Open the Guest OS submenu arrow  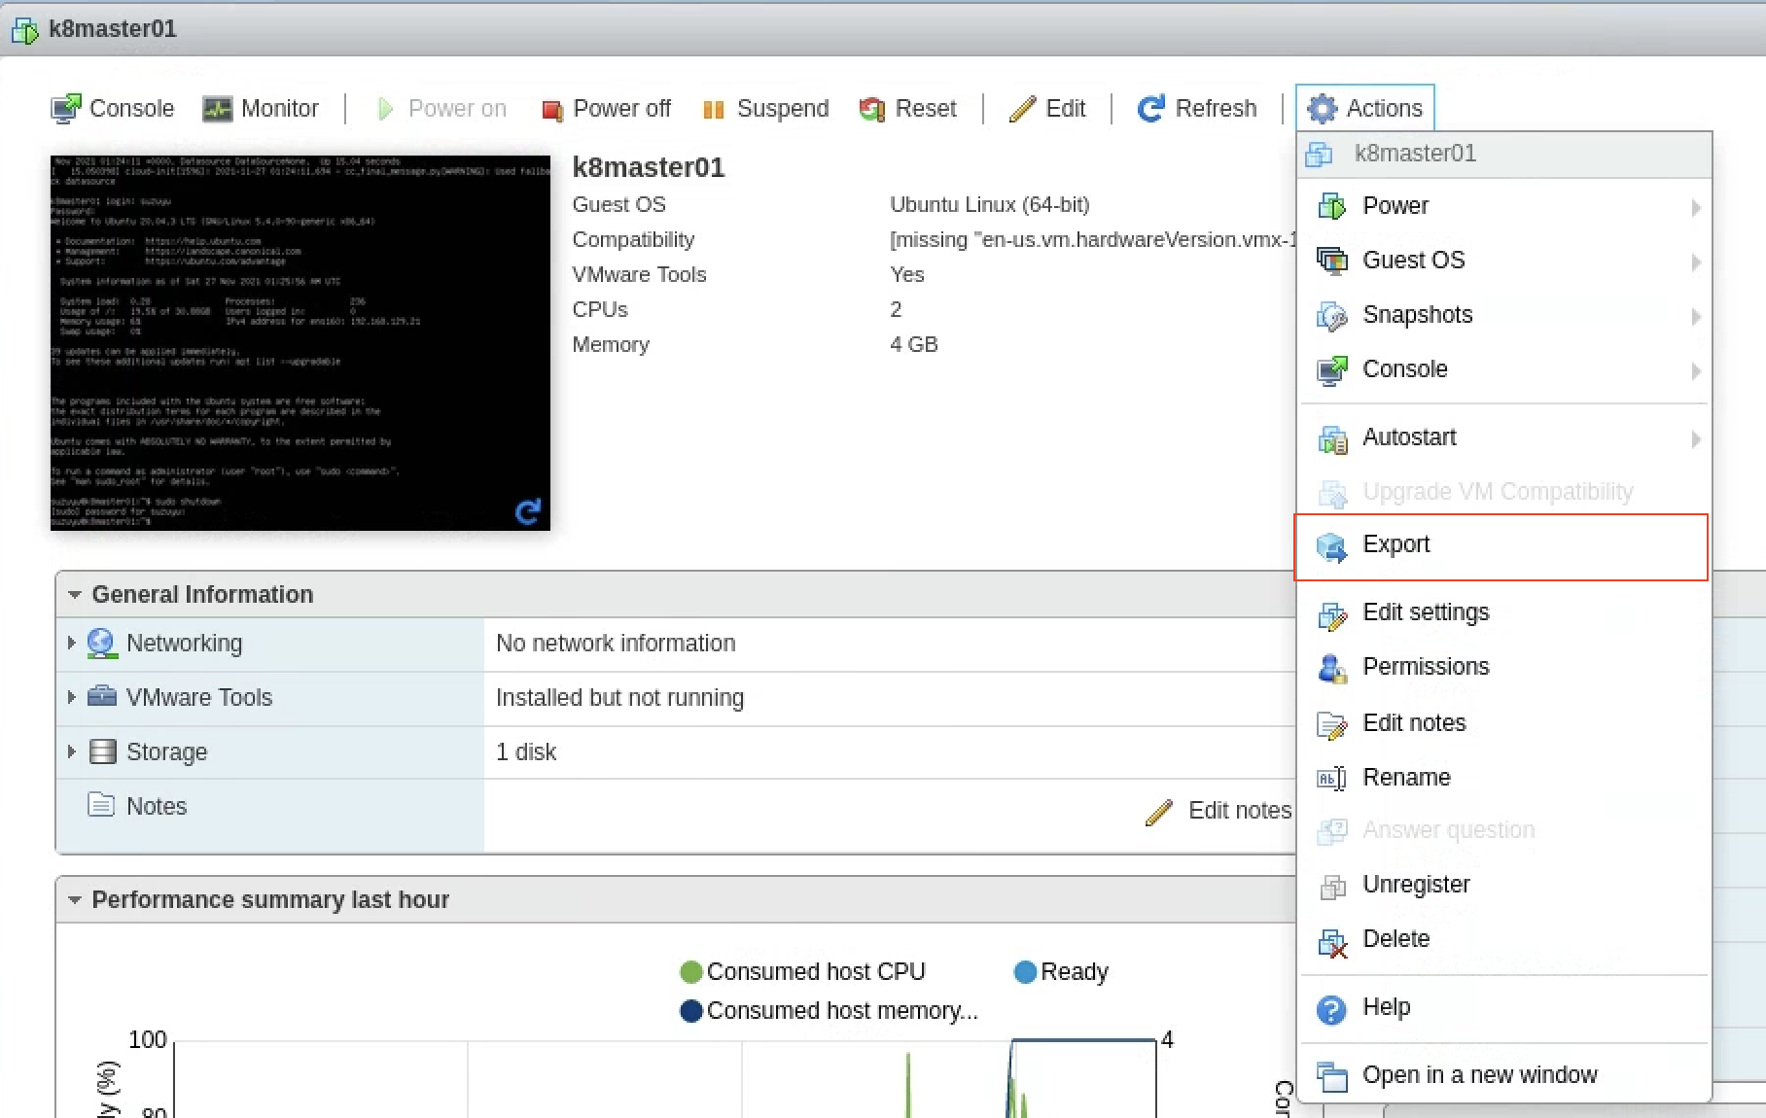click(x=1695, y=262)
